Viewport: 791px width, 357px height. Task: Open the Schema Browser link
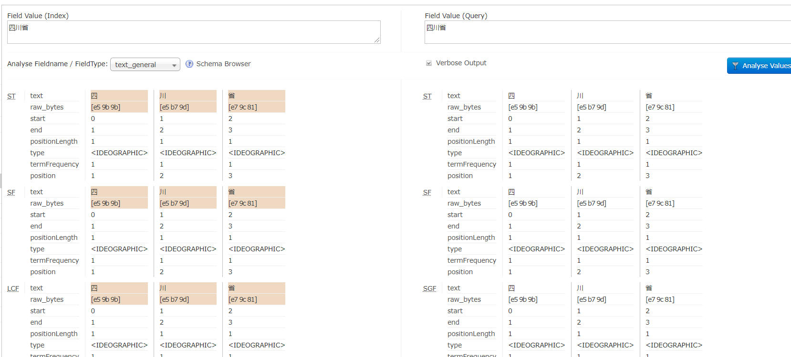[x=223, y=64]
